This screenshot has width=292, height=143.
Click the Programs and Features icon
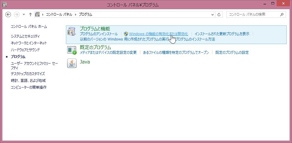click(x=72, y=31)
